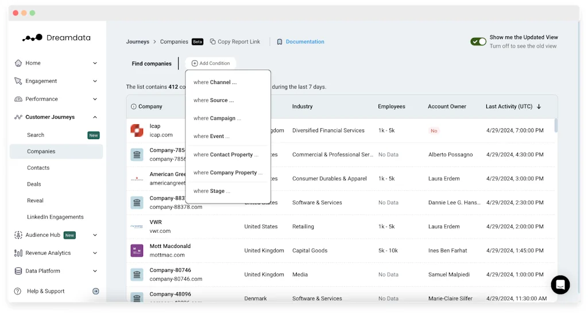Click the Dreamdata logo
The height and width of the screenshot is (314, 588).
point(57,37)
